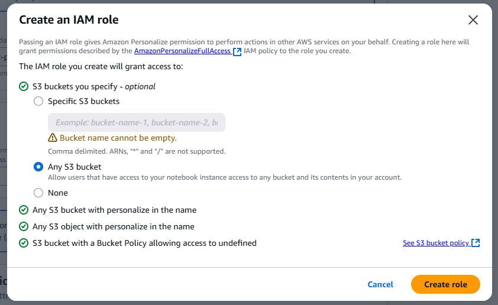The height and width of the screenshot is (305, 498).
Task: Click the Bucket Policy allowing access to undefined text
Action: (144, 243)
